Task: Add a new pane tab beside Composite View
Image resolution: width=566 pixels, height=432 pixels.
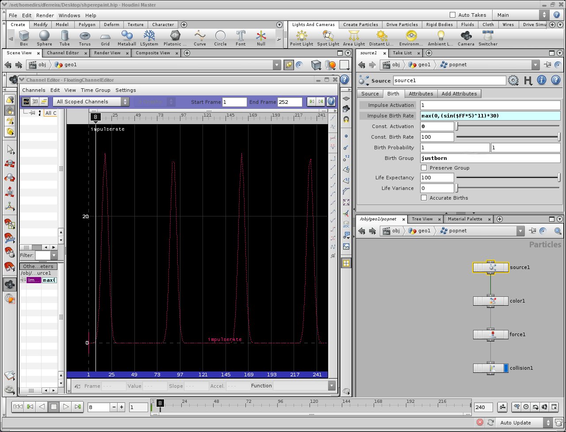Action: click(187, 53)
